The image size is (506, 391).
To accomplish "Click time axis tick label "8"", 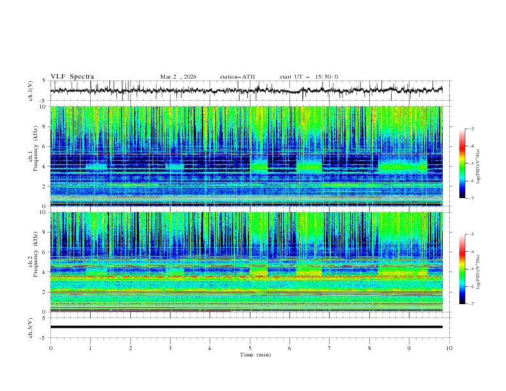I will pyautogui.click(x=369, y=348).
